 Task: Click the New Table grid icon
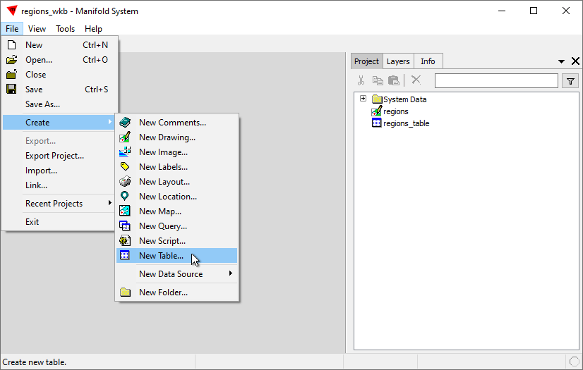125,255
